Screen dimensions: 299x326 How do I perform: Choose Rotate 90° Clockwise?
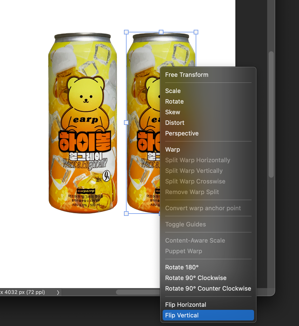(x=208, y=278)
